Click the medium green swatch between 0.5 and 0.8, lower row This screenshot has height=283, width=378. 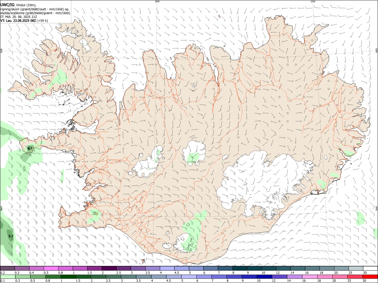pos(38,277)
